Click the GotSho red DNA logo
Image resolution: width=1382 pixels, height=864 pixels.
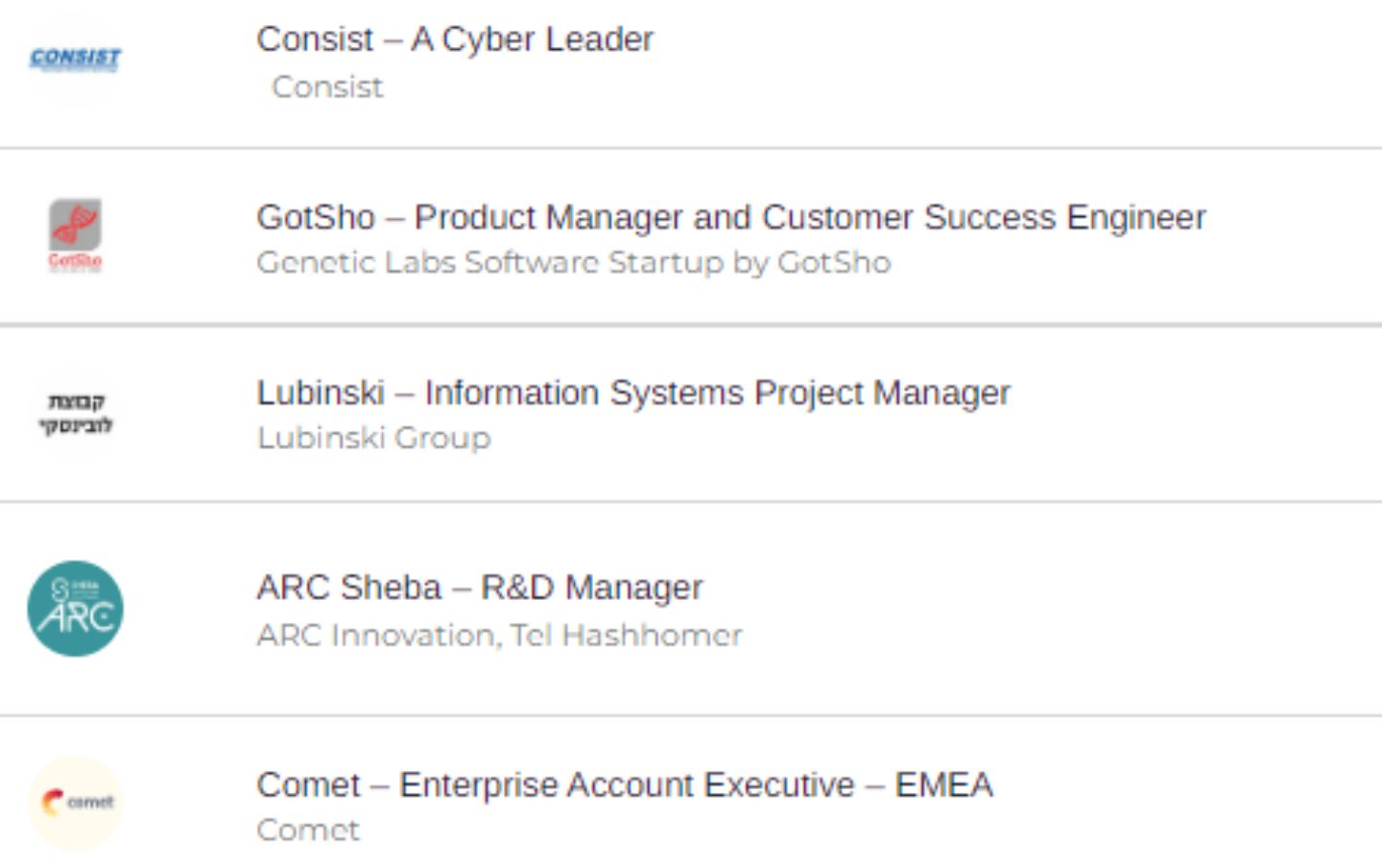(75, 234)
